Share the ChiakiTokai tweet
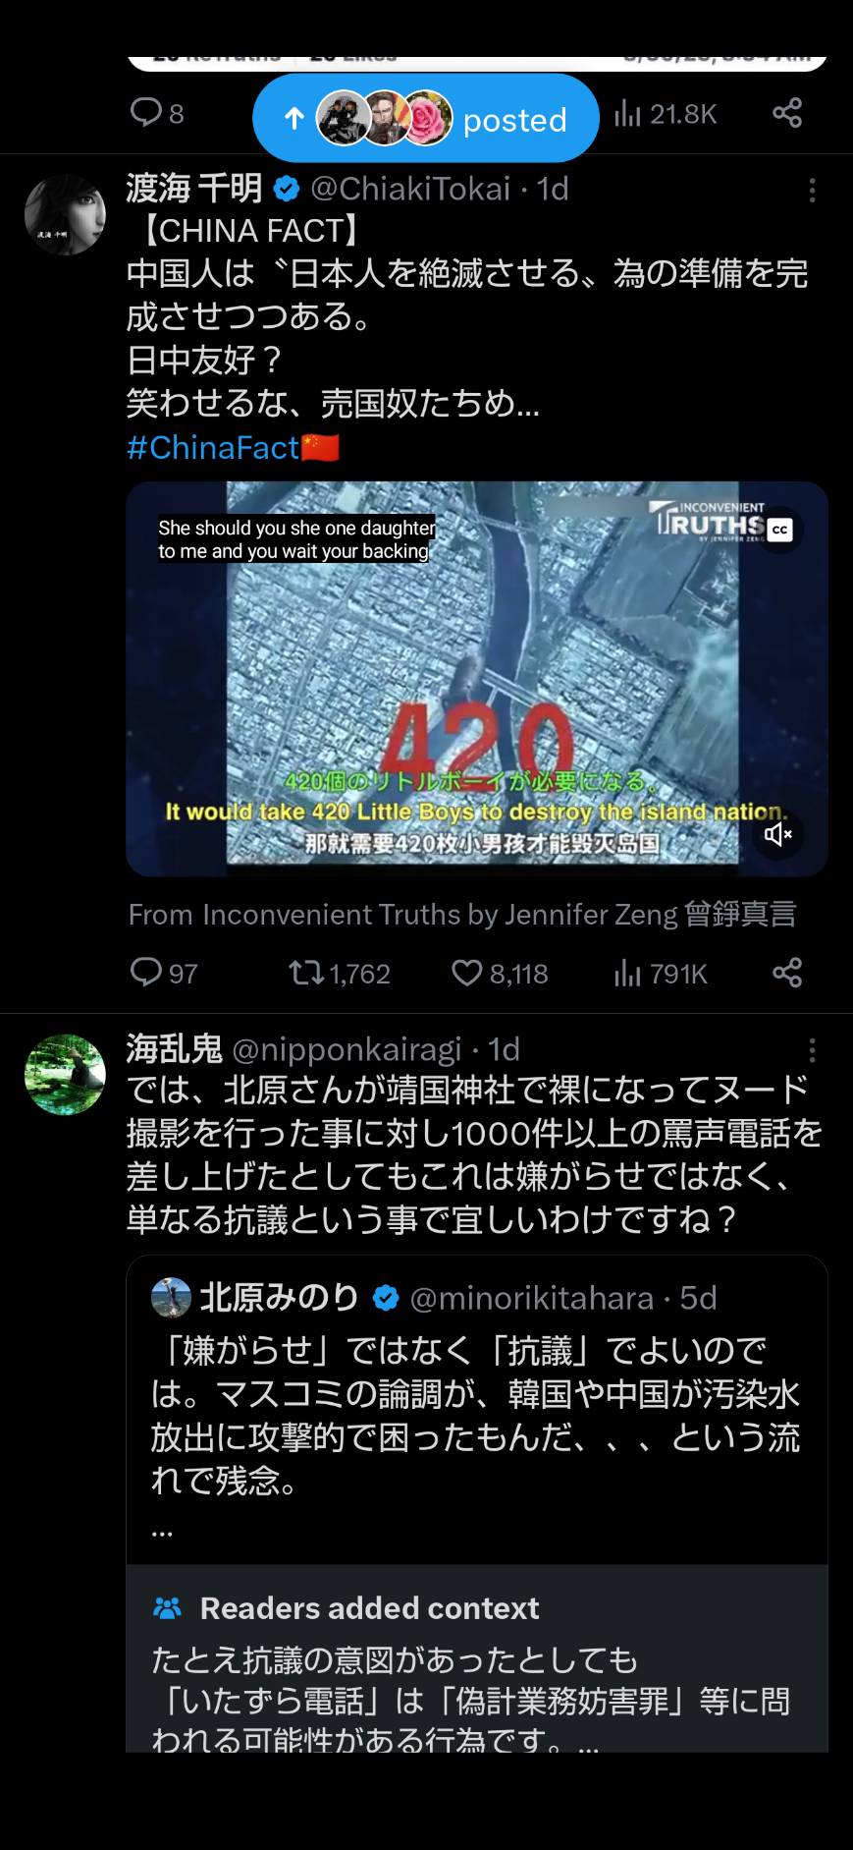Image resolution: width=853 pixels, height=1850 pixels. click(787, 973)
